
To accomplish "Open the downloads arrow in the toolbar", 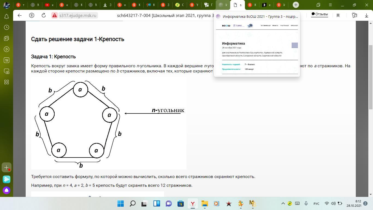I will (366, 16).
